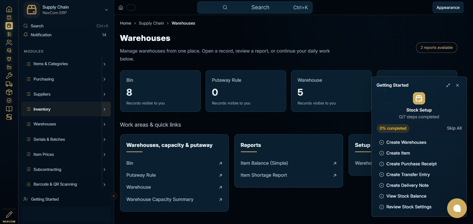Click the arrow icon beside Item Shortage Report
473x224 pixels.
[335, 175]
